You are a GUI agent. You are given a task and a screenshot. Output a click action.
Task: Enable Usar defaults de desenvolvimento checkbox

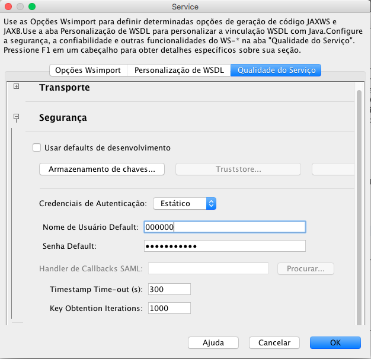point(37,148)
